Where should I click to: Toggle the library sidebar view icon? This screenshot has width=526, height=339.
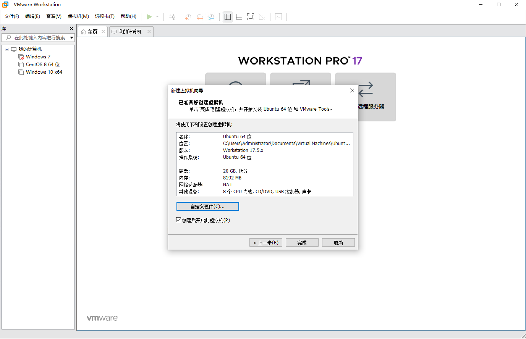coord(228,17)
